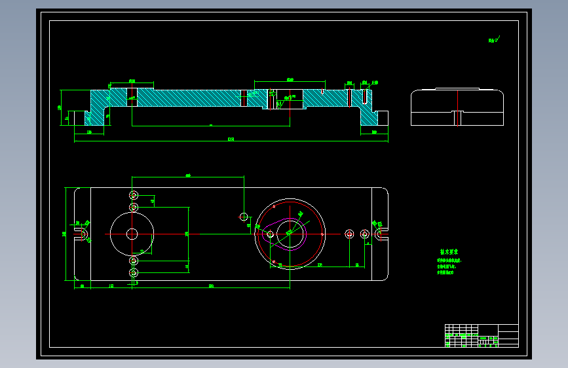Select the 技术要求 heading text
Screen dimensions: 568x368
(x=449, y=251)
